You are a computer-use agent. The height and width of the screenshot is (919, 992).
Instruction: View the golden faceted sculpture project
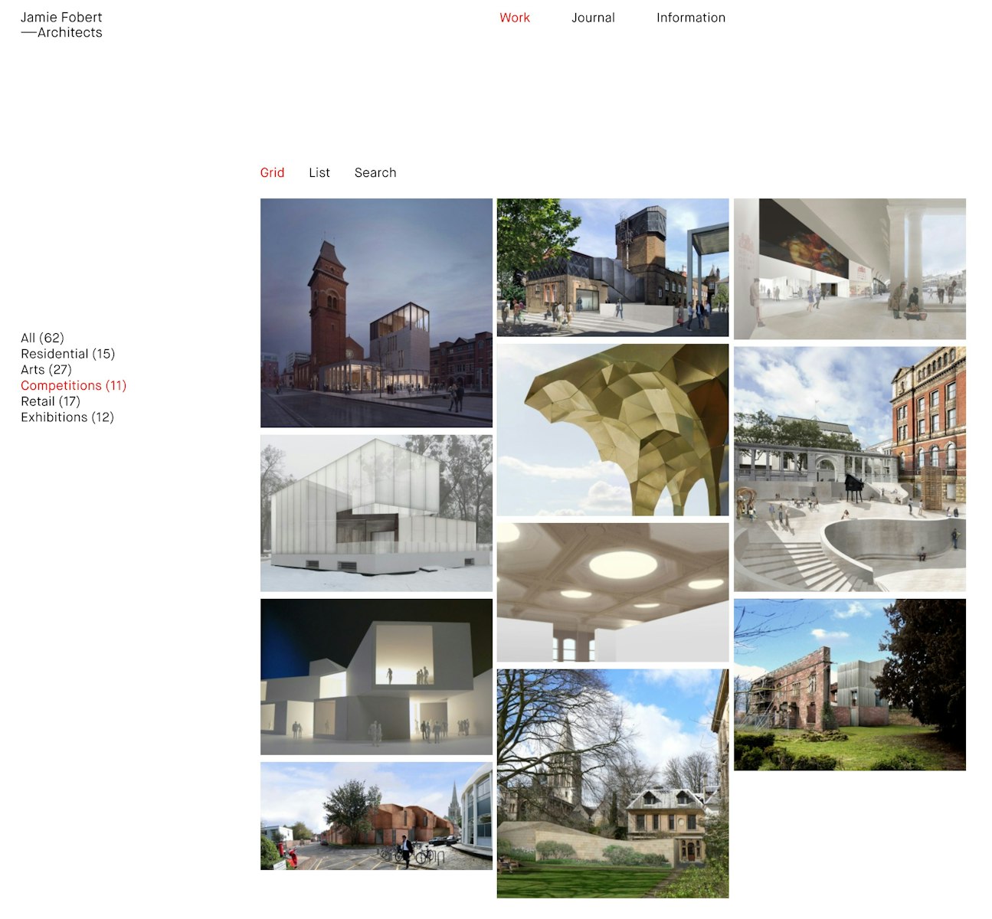(x=613, y=429)
